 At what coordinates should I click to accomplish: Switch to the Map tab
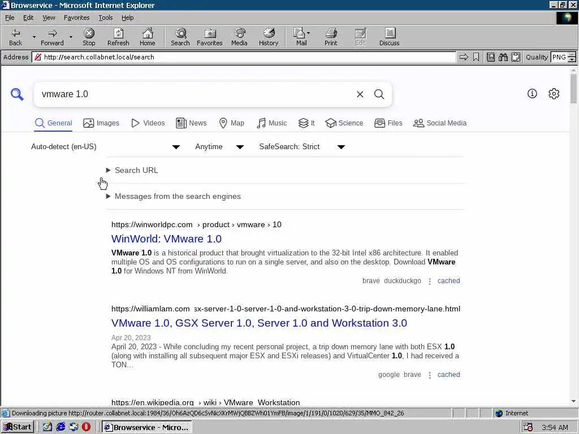click(x=231, y=123)
